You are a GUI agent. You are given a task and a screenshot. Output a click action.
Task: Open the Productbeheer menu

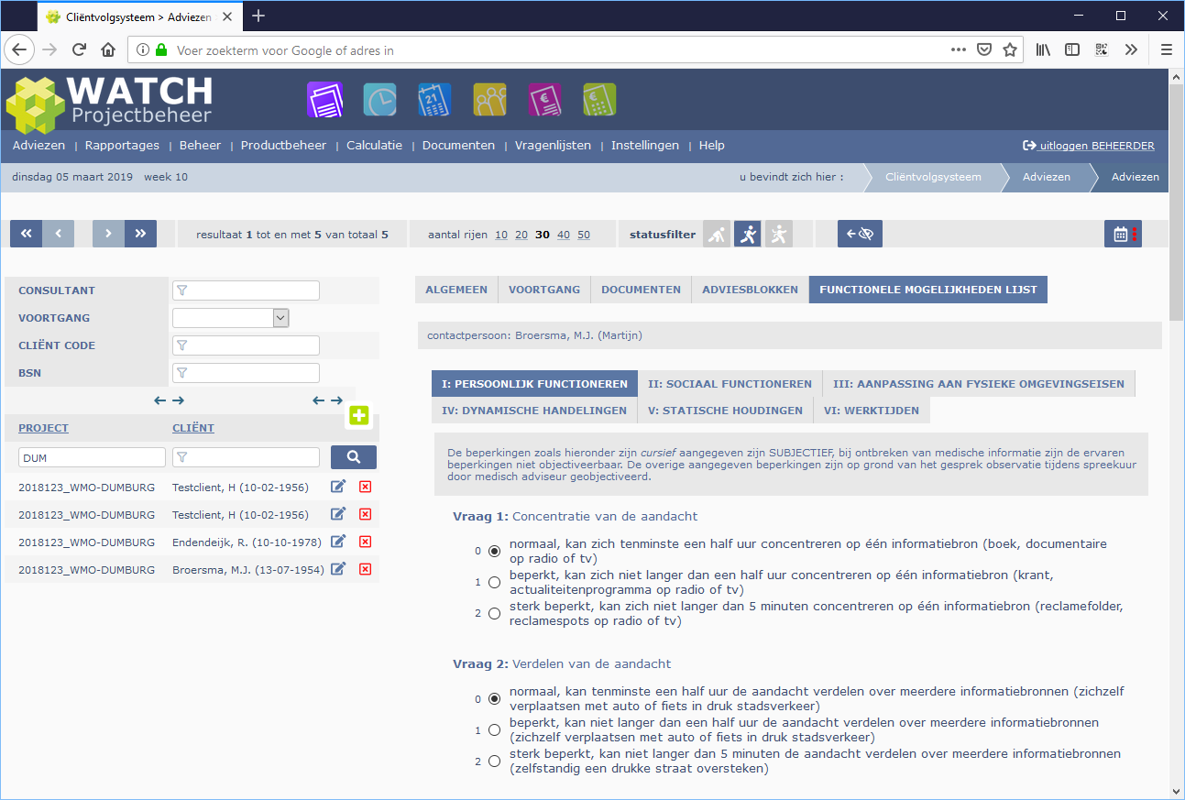[283, 145]
